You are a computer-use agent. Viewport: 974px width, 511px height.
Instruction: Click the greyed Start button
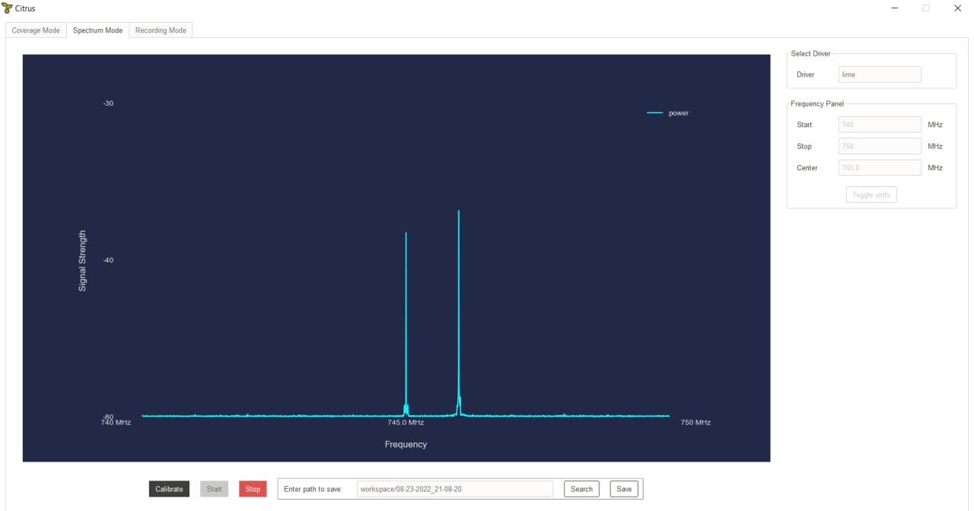pos(215,489)
